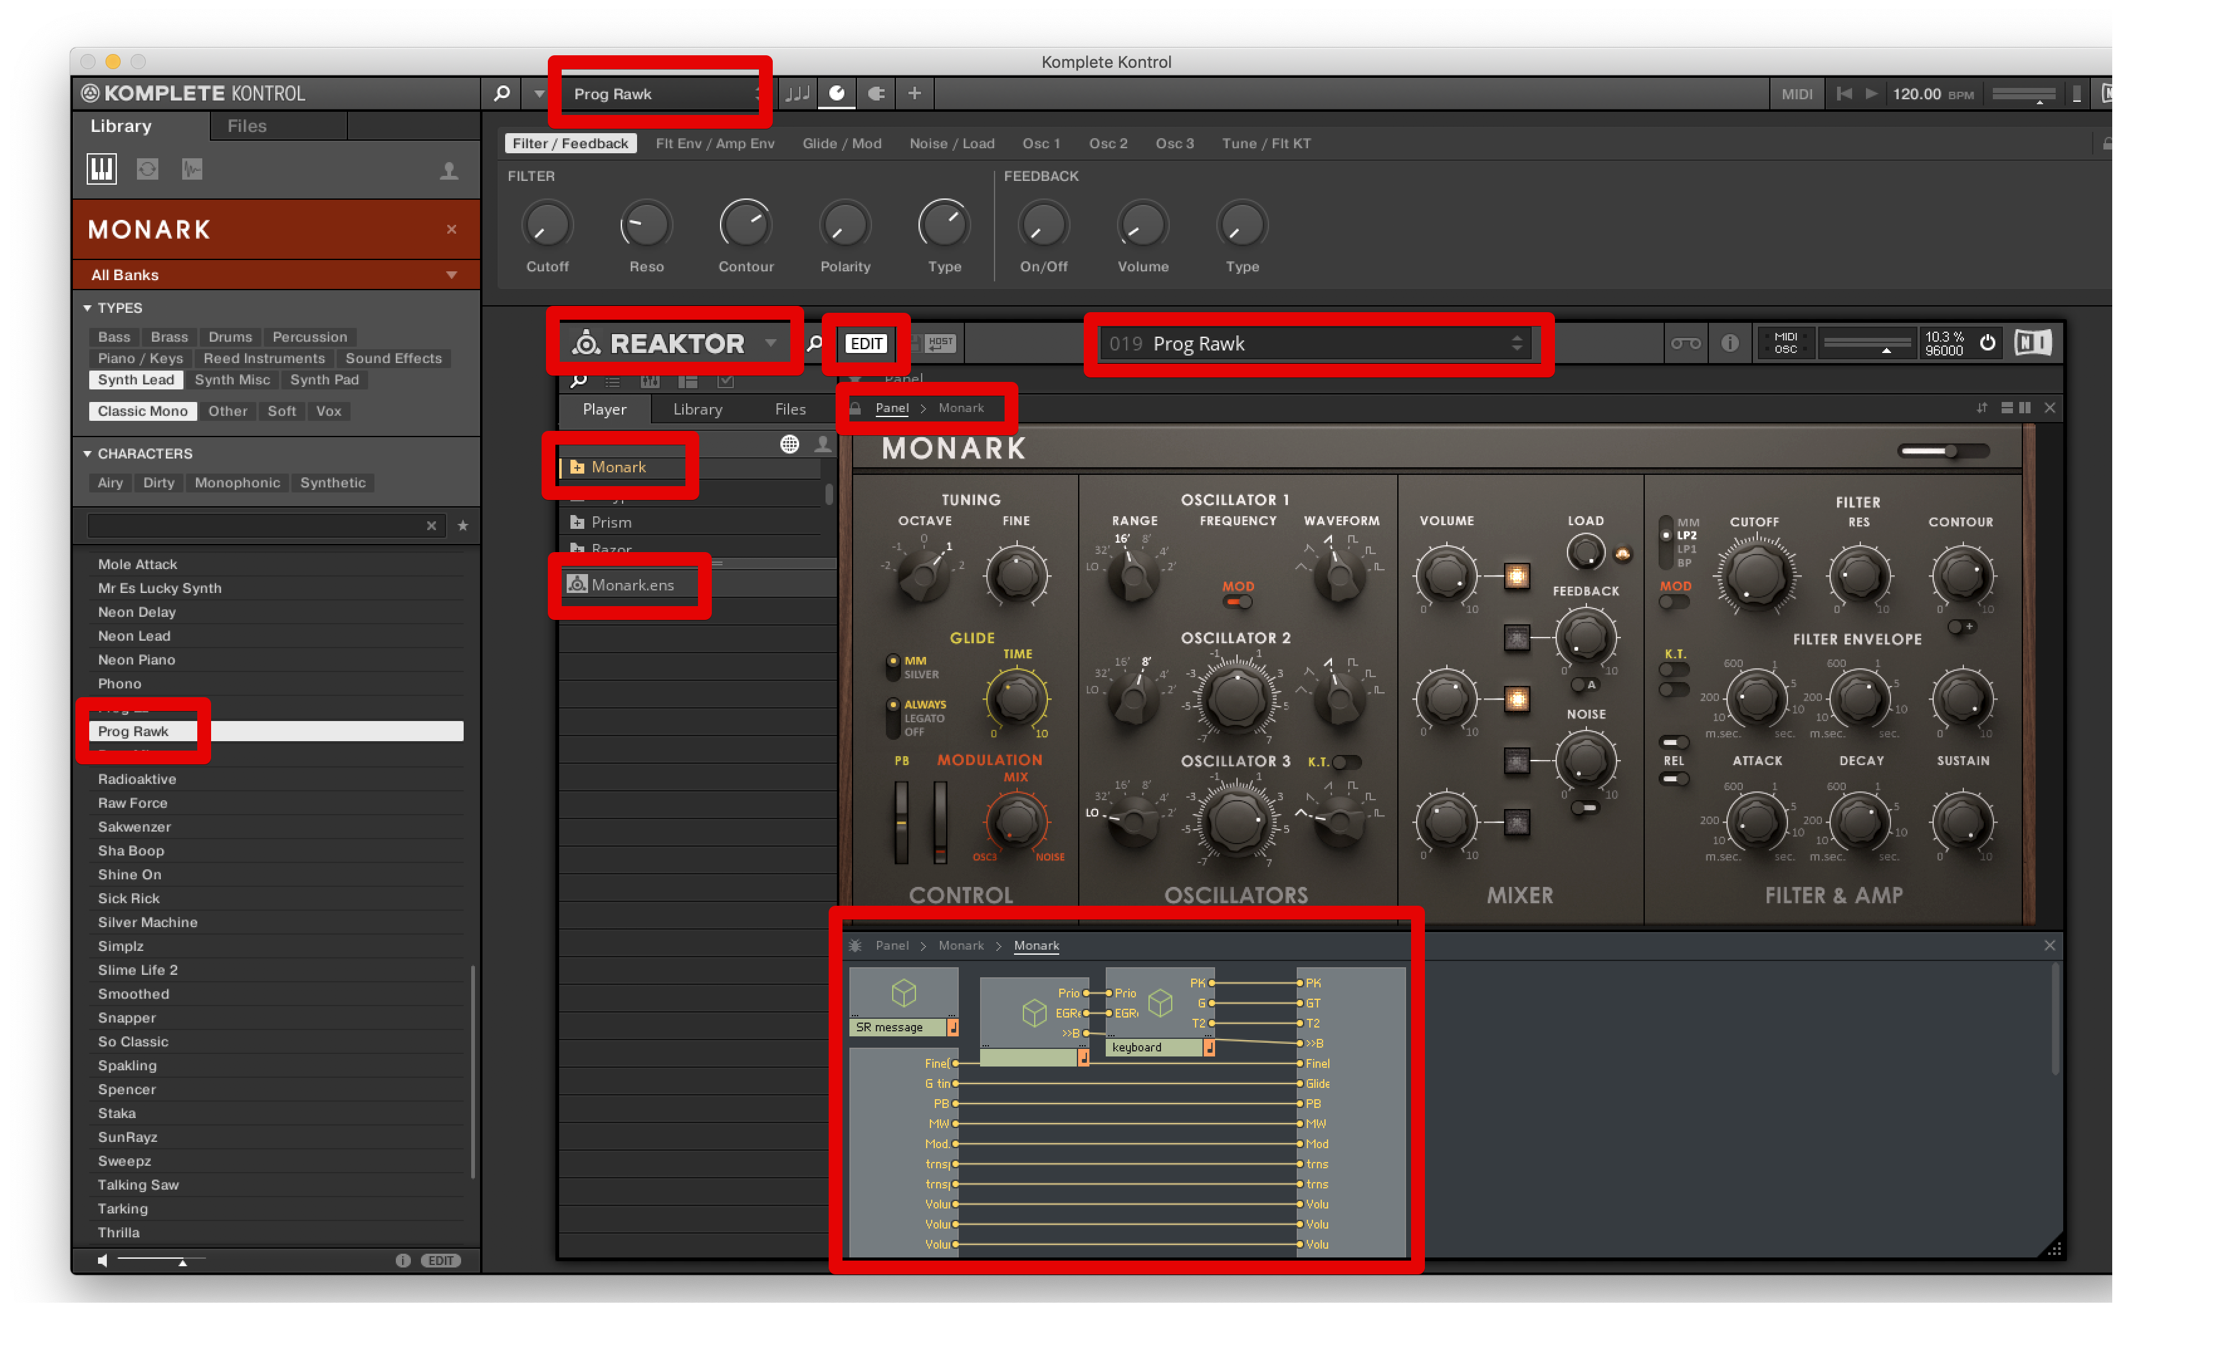The image size is (2214, 1368).
Task: Choose horizontal split layout icon
Action: pos(2007,408)
